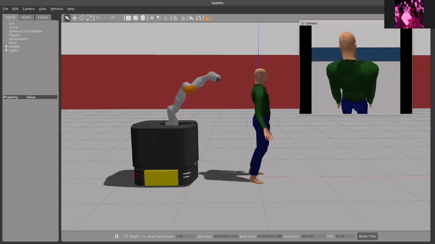Switch to the Insert tab
The height and width of the screenshot is (244, 435).
[x=26, y=17]
